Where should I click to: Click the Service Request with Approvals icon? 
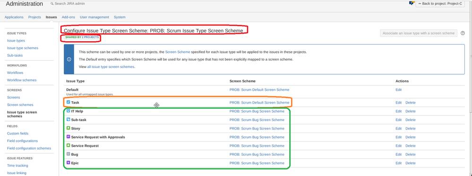pos(68,137)
